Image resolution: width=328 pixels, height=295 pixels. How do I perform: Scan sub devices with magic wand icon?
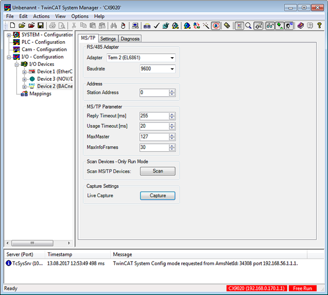206,26
